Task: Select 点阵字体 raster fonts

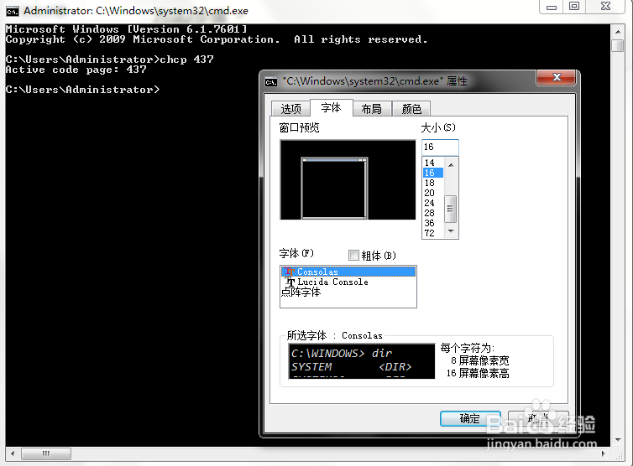Action: 348,292
